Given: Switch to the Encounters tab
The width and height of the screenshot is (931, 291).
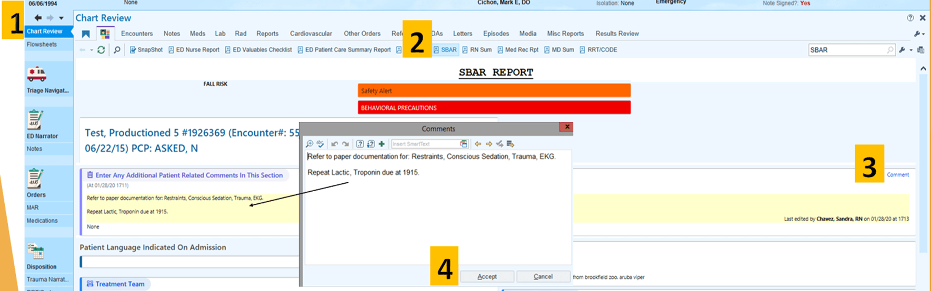Looking at the screenshot, I should (x=137, y=34).
